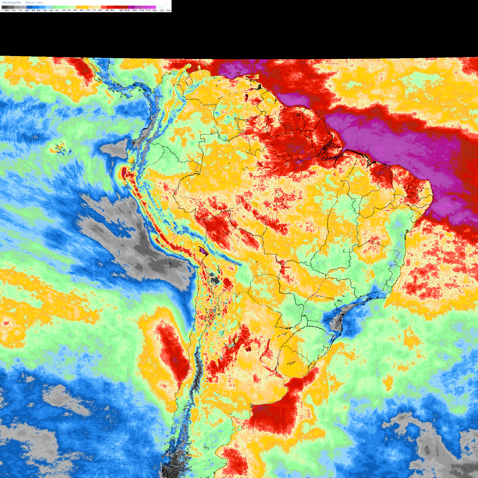Click the 9.5 legend value

pyautogui.click(x=121, y=10)
